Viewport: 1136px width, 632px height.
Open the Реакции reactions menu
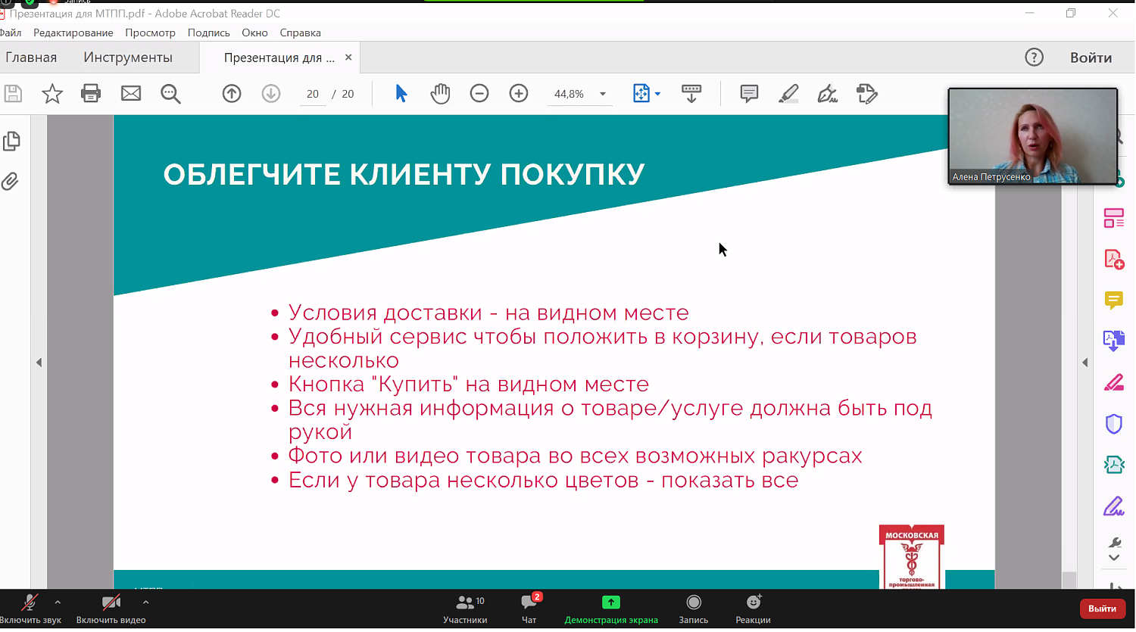pos(753,610)
